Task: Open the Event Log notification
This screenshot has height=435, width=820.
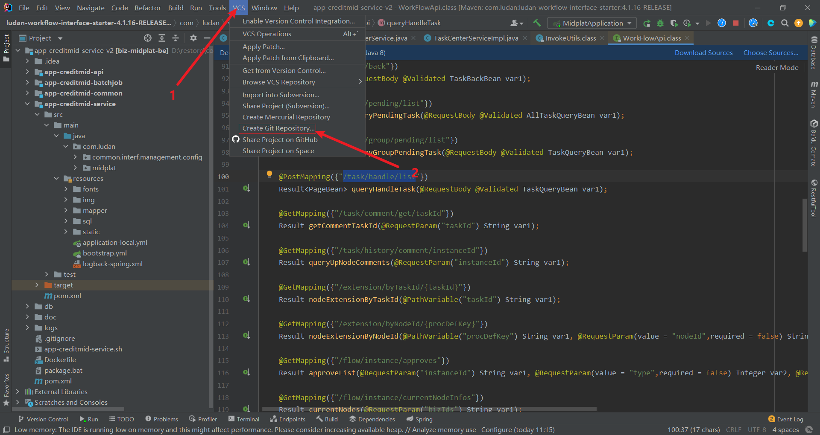Action: [786, 419]
